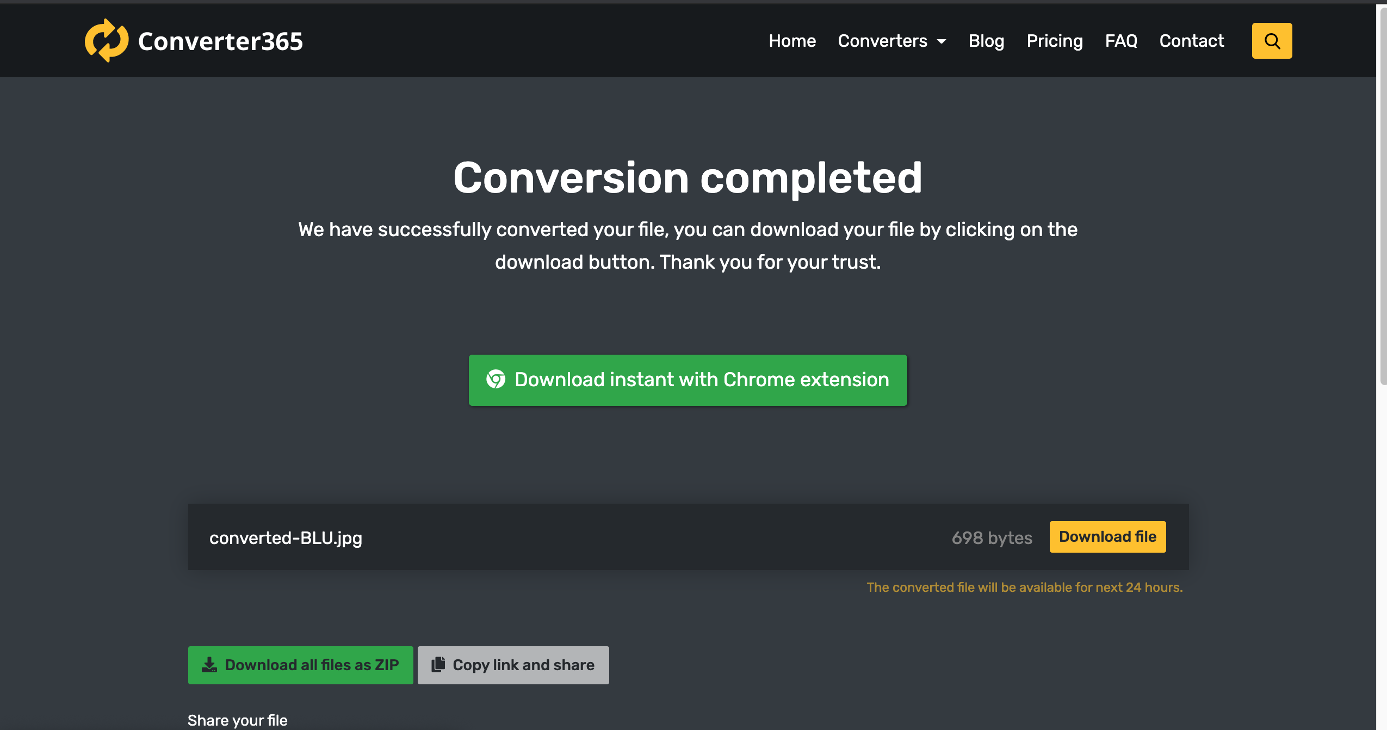Click Copy link and share button
The image size is (1387, 730).
click(513, 664)
